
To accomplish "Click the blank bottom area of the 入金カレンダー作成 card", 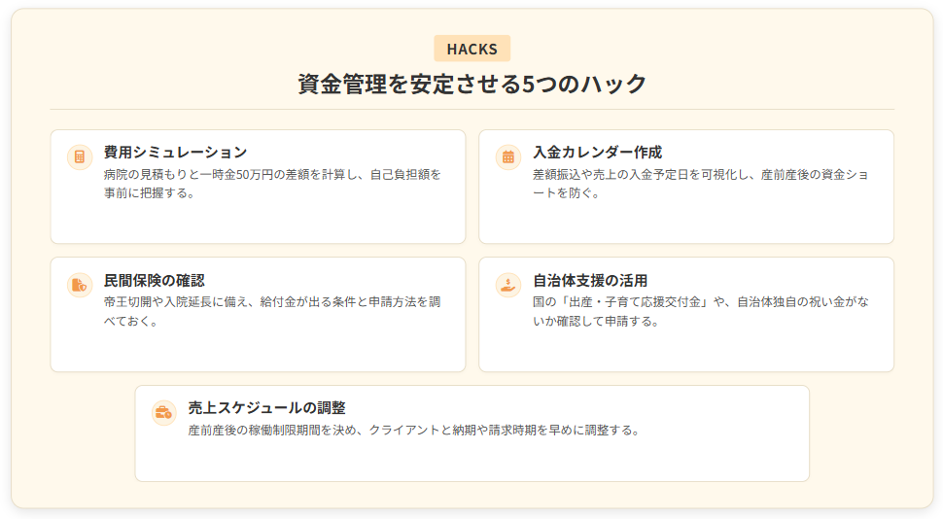I will click(685, 224).
